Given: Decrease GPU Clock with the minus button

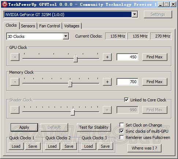Looking at the screenshot, I should [15, 57].
